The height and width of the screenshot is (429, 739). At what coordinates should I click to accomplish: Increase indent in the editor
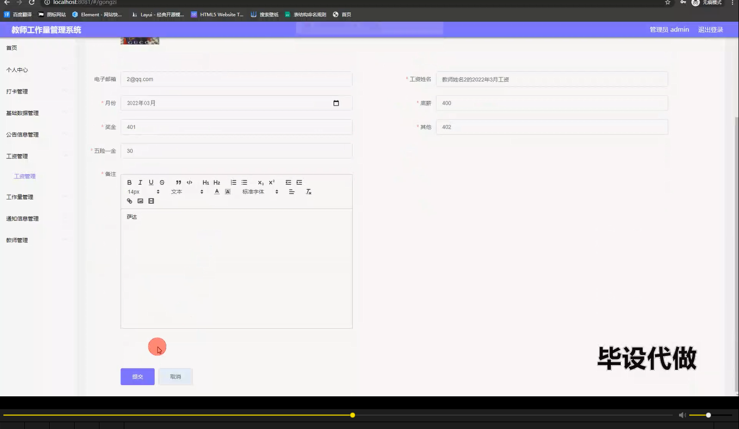(299, 182)
